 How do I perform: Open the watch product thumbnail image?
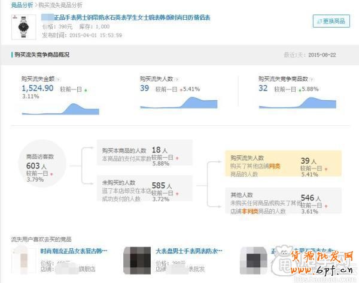(24, 26)
